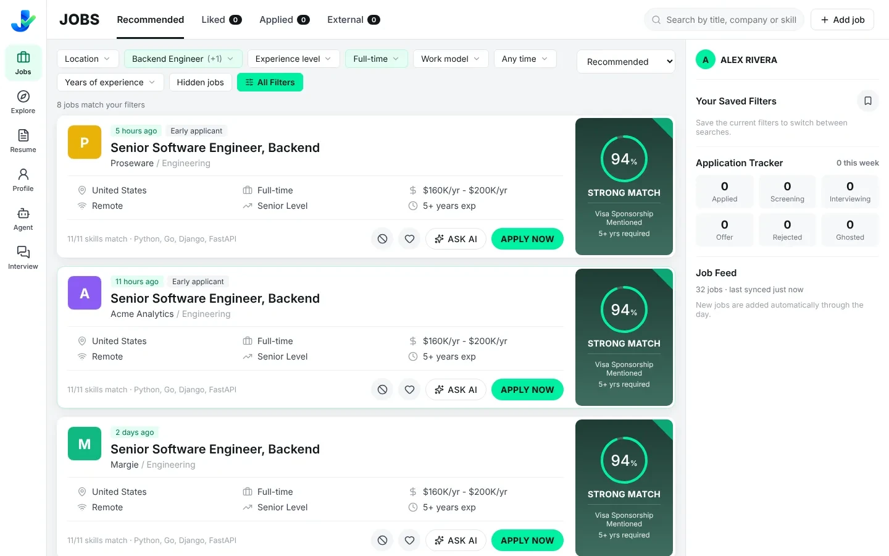Open the Interview sidebar item

23,258
